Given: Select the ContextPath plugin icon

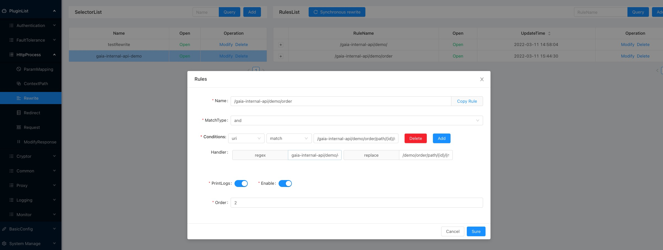Looking at the screenshot, I should 19,83.
